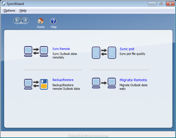Open the Backup/Restore link
This screenshot has height=138, width=176.
coord(63,80)
